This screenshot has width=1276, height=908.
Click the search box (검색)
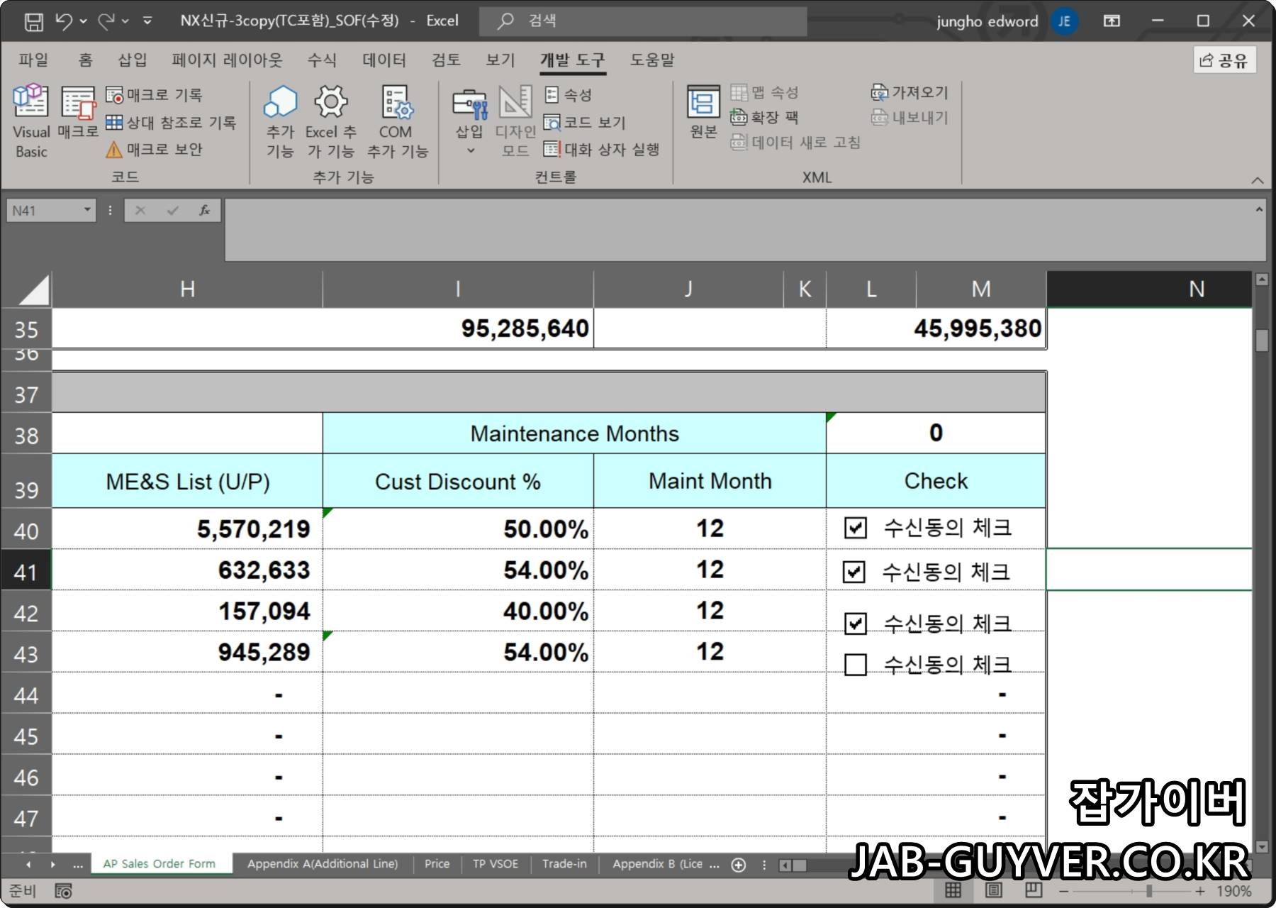(x=644, y=21)
